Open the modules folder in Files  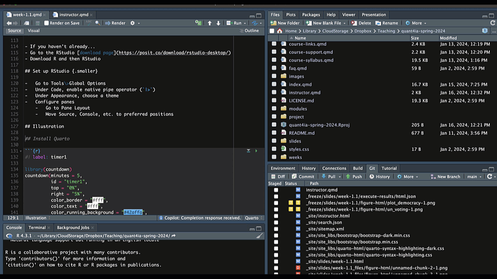[x=298, y=109]
